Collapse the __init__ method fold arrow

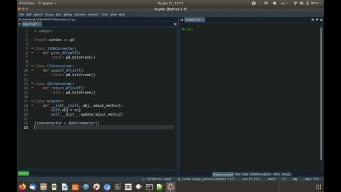[x=32, y=106]
